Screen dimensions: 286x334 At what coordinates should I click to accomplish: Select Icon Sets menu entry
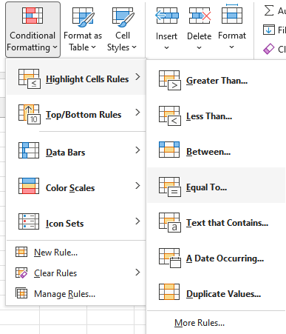pyautogui.click(x=76, y=221)
